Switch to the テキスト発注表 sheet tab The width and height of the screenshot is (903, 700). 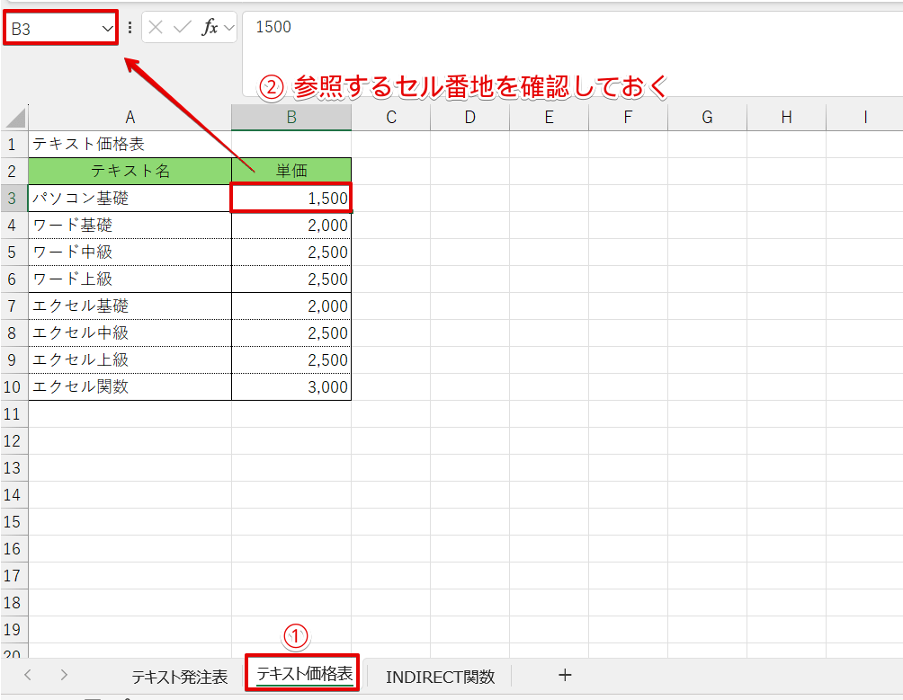coord(180,677)
